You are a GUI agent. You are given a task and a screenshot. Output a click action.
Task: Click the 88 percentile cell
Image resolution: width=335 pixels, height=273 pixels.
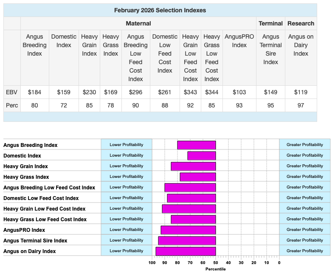165,105
